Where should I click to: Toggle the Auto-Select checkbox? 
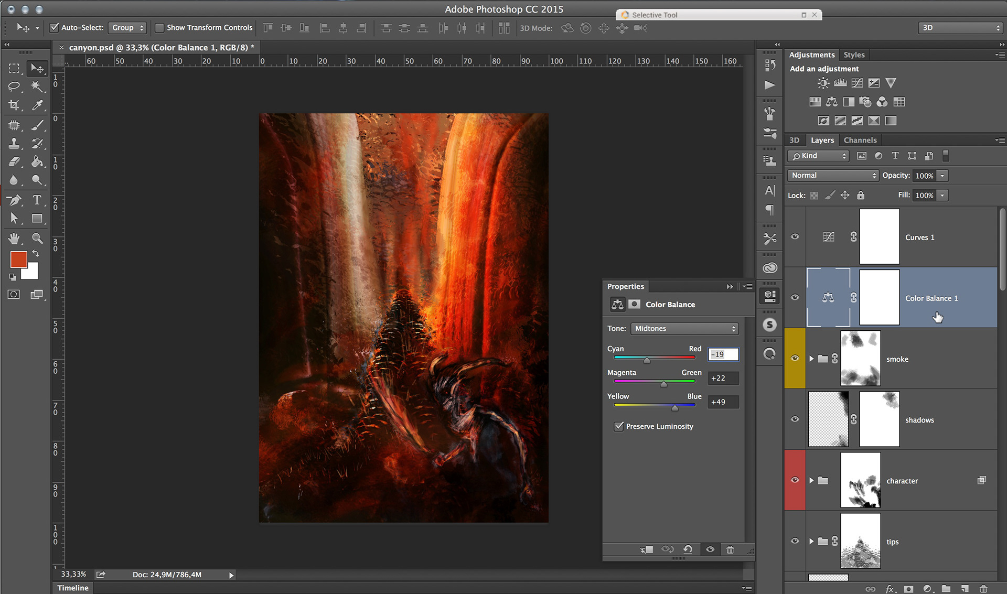(x=54, y=28)
